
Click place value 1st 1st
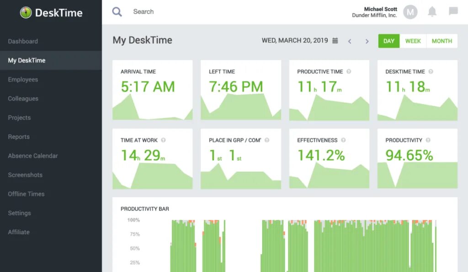[225, 155]
